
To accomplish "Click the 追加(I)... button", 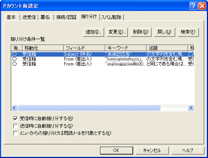I will coord(94,32).
